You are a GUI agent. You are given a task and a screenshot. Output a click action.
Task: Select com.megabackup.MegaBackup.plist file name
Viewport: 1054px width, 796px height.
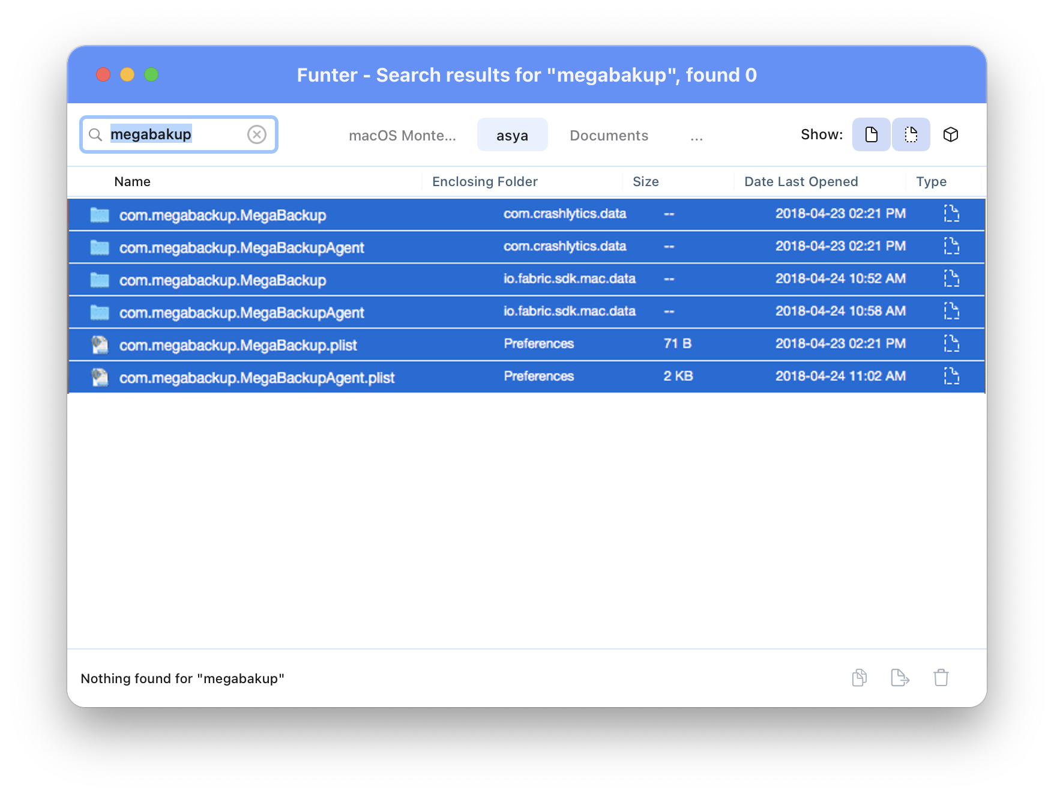pos(238,345)
